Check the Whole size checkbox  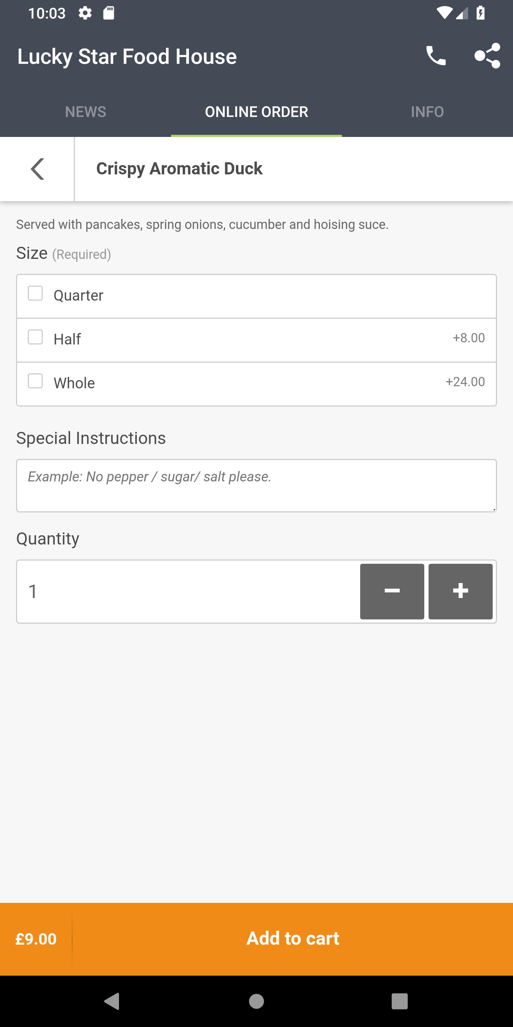coord(36,381)
